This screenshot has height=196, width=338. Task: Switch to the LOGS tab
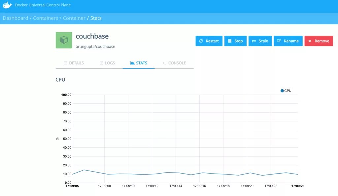pyautogui.click(x=107, y=63)
